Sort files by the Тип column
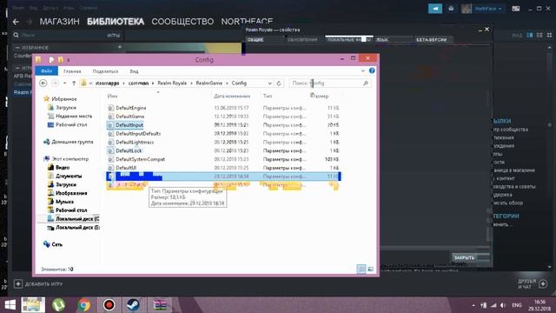This screenshot has width=556, height=313. pos(268,97)
